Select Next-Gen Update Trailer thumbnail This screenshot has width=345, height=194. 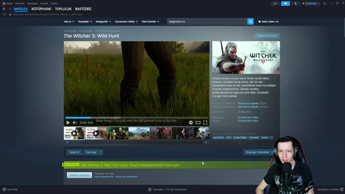coord(96,133)
